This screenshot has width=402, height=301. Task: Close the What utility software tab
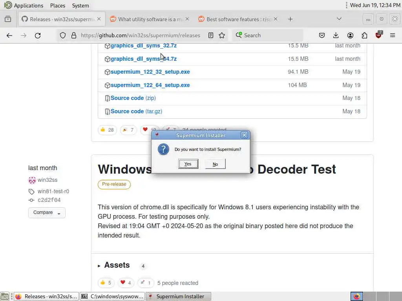point(187,19)
